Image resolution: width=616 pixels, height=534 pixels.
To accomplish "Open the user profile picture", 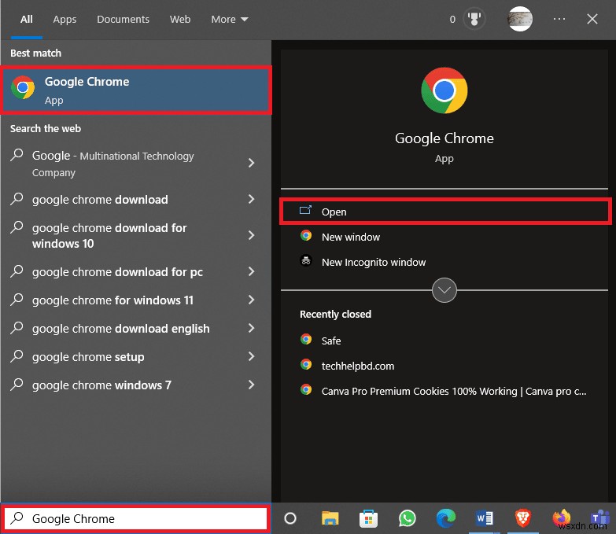I will tap(520, 19).
